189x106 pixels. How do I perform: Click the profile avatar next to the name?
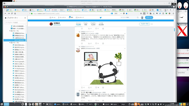[x=51, y=24]
